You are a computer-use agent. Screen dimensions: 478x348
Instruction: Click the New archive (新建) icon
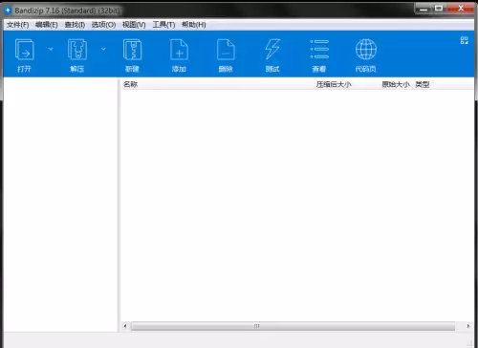coord(132,50)
